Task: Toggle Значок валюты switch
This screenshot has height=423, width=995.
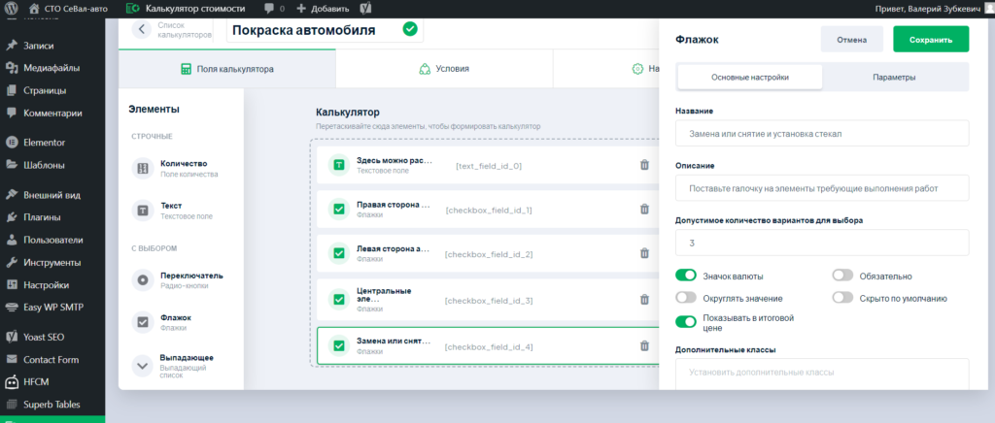Action: coord(686,276)
